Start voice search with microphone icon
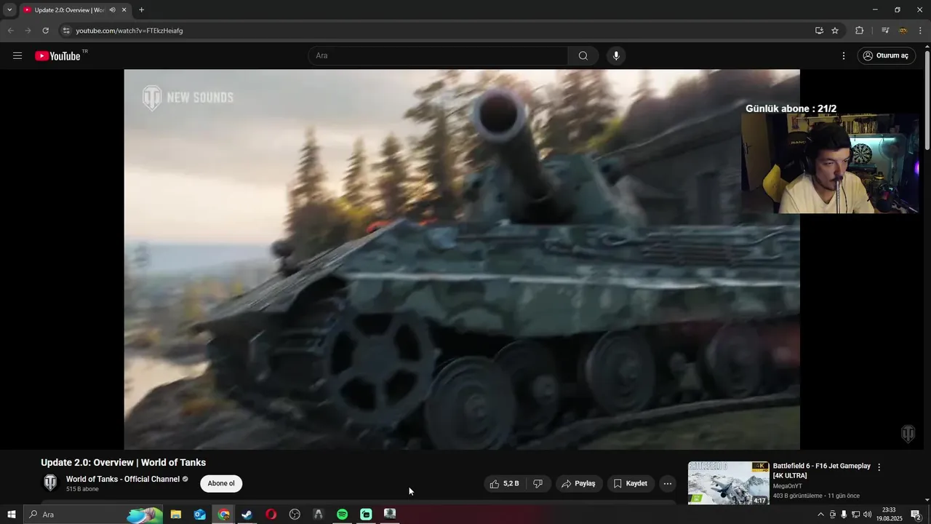 (616, 56)
